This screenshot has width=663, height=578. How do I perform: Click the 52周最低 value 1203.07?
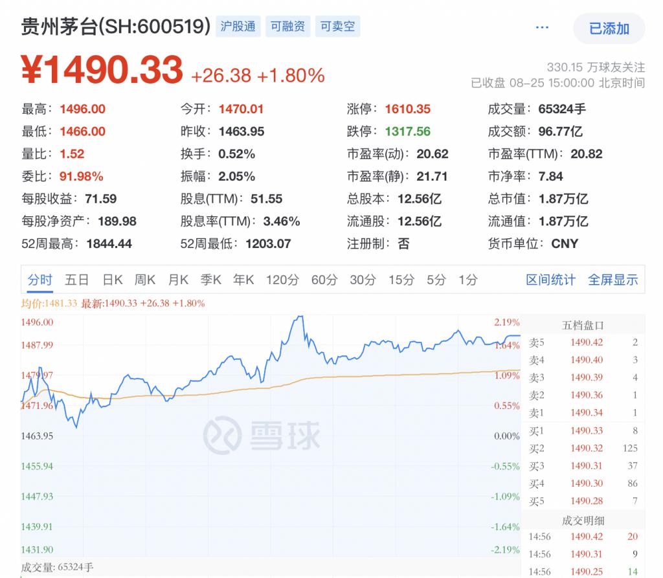(268, 243)
